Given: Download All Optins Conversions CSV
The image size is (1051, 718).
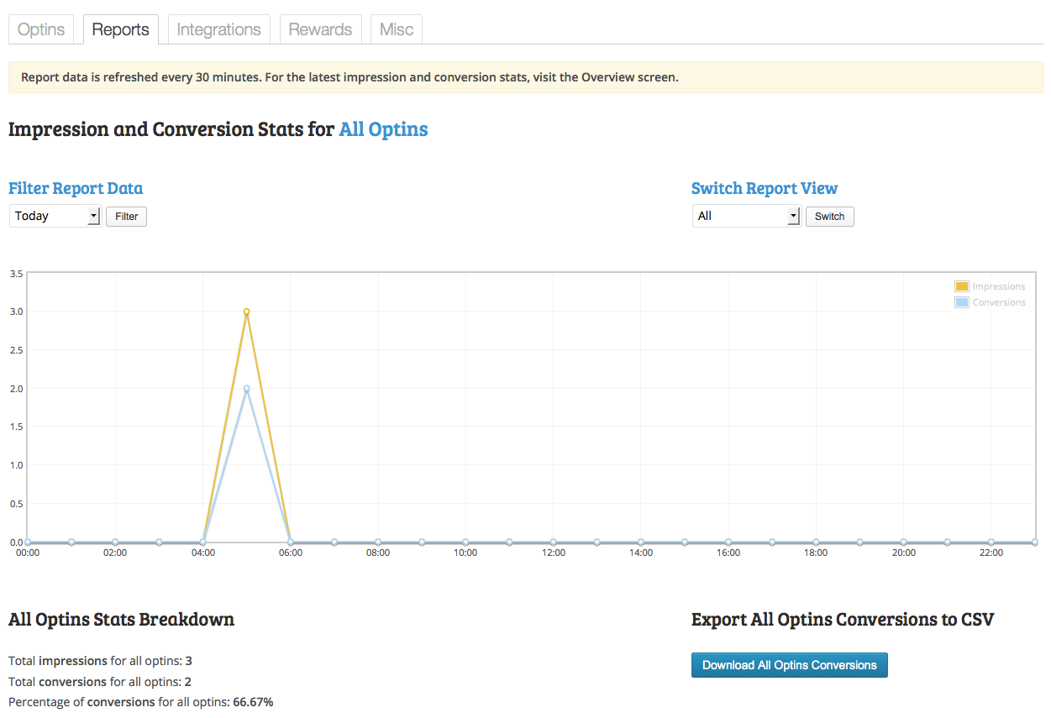Looking at the screenshot, I should click(790, 665).
